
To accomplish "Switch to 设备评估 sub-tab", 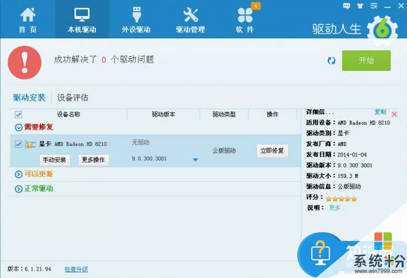I will coord(73,98).
